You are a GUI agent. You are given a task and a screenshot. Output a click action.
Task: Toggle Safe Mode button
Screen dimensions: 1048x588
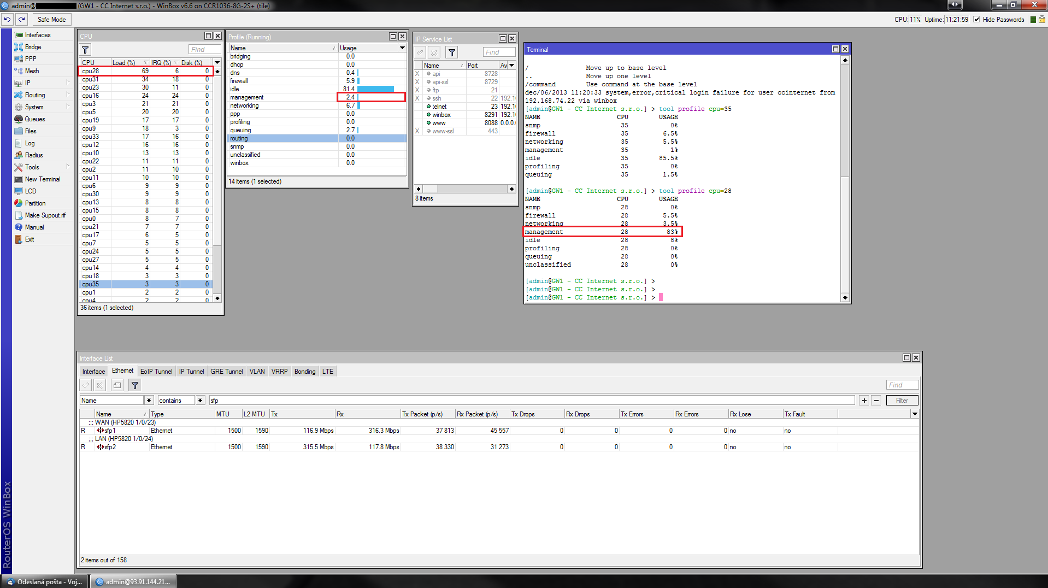click(x=51, y=20)
